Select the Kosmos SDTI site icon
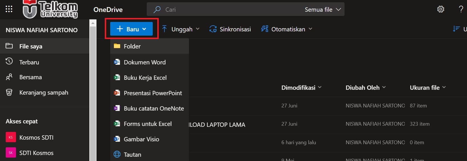This screenshot has height=161, width=467. coord(11,137)
